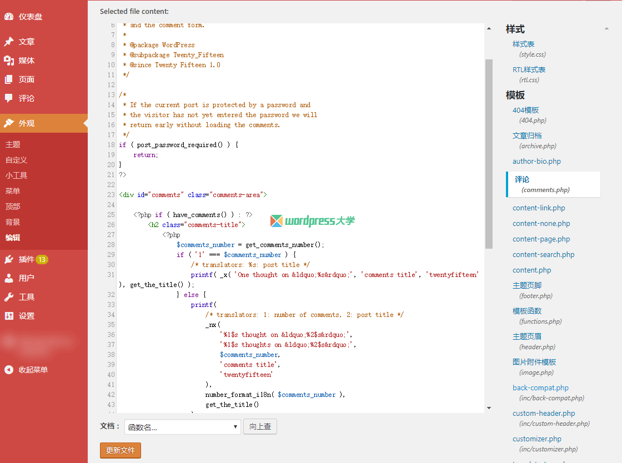Select the 自定义 submenu item

16,160
